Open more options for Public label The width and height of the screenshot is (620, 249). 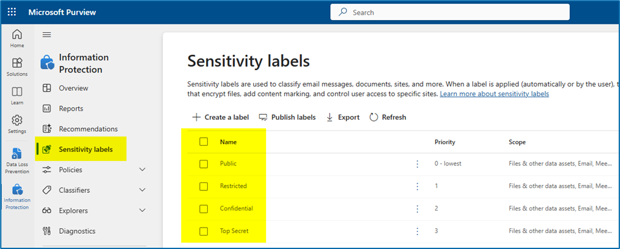418,164
